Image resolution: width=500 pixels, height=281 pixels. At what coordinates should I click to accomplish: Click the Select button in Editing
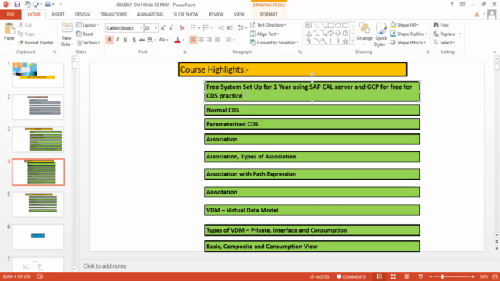coord(444,43)
